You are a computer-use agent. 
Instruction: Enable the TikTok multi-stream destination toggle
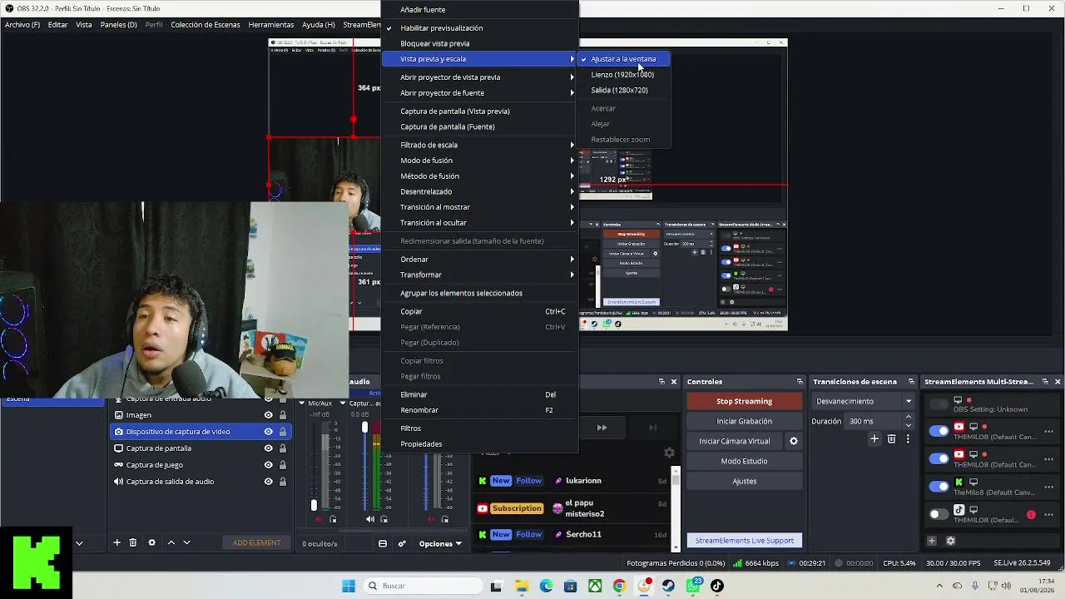click(x=939, y=514)
